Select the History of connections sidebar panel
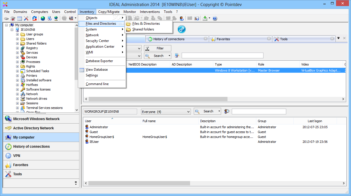Screen dimensions: 351x196 (41, 147)
